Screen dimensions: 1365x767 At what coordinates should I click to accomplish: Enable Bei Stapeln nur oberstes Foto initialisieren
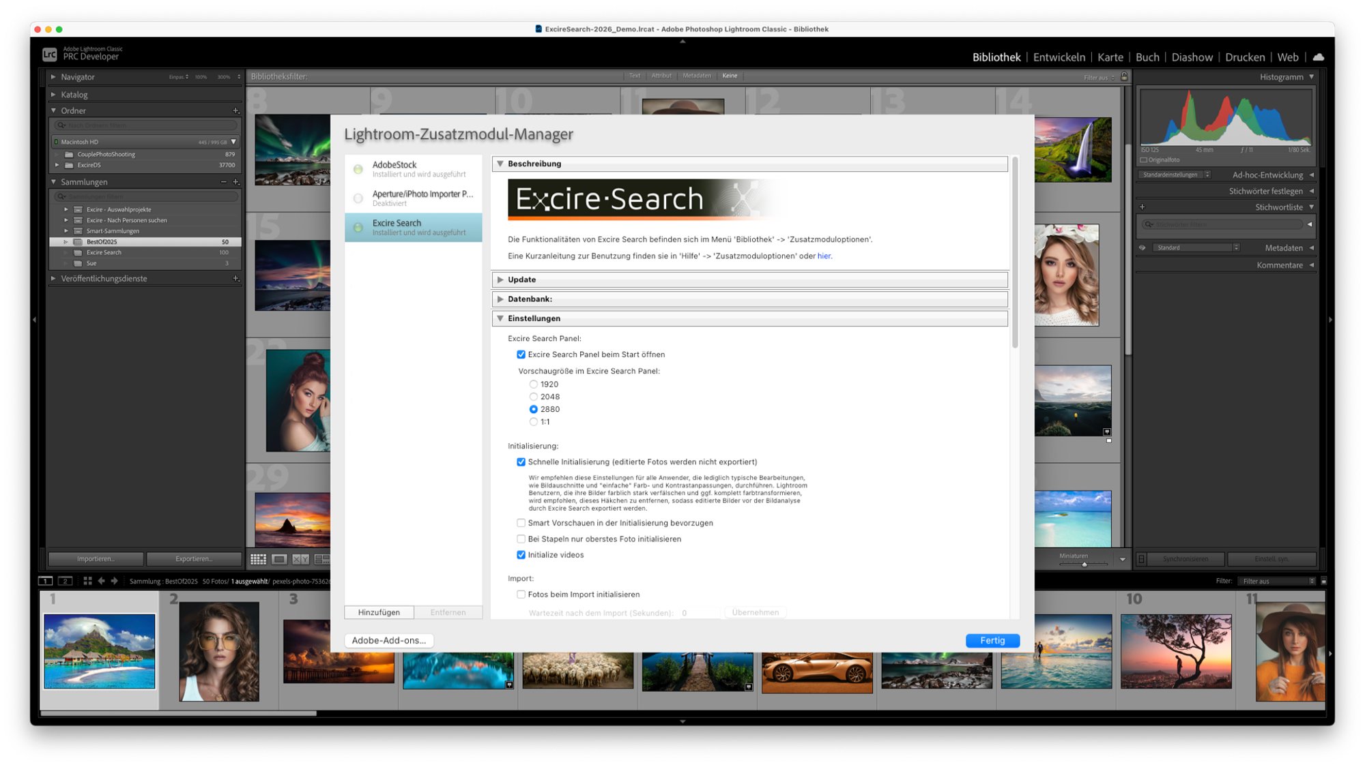pyautogui.click(x=521, y=539)
